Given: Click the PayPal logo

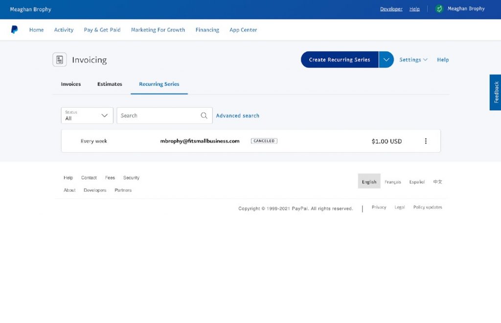Looking at the screenshot, I should [x=15, y=29].
